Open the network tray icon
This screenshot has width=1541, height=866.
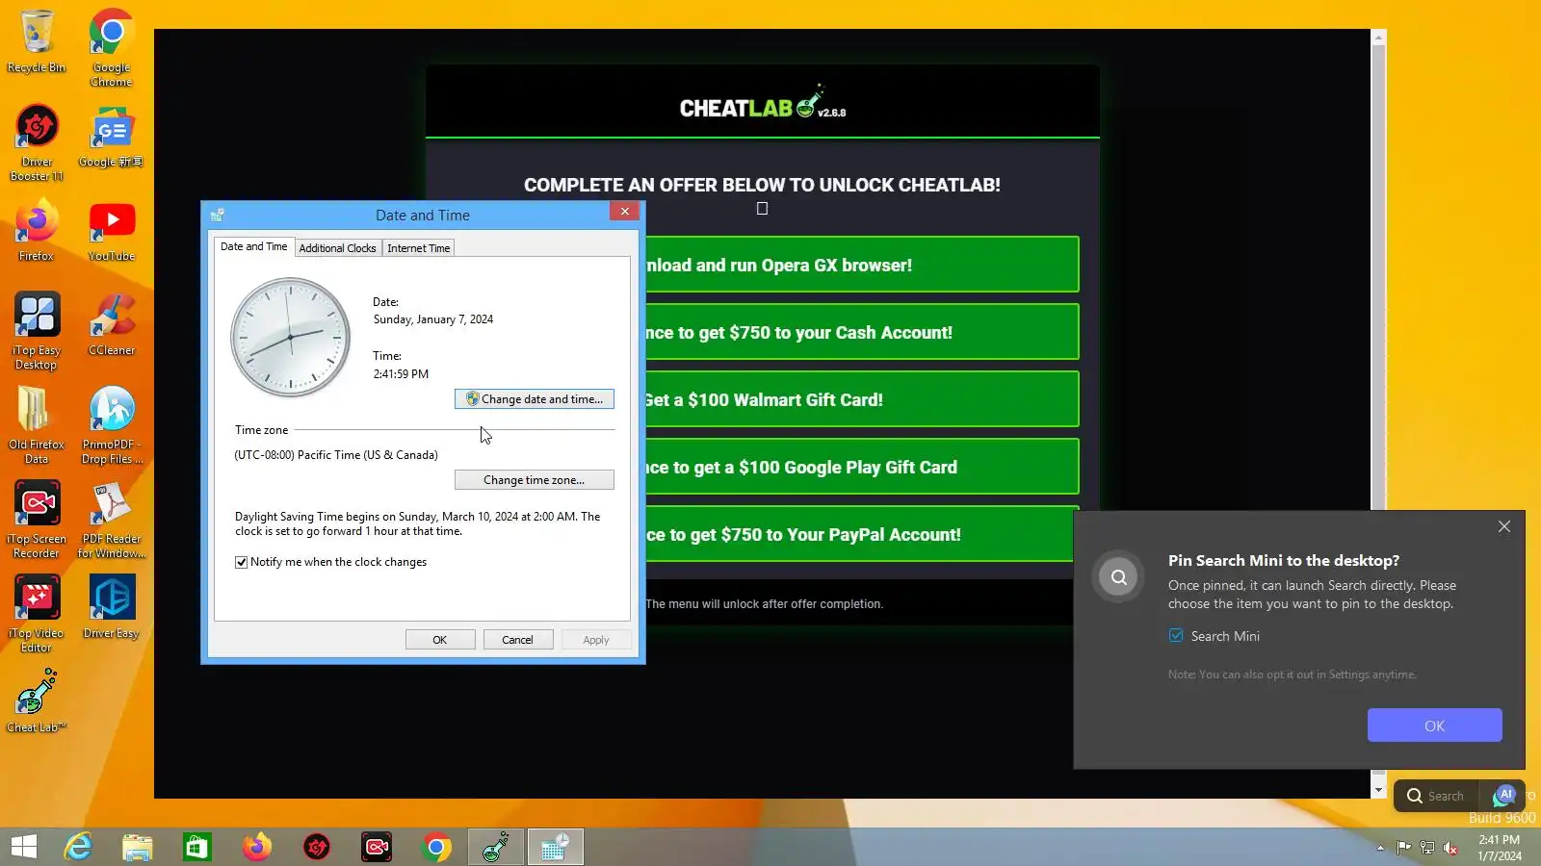pyautogui.click(x=1427, y=848)
